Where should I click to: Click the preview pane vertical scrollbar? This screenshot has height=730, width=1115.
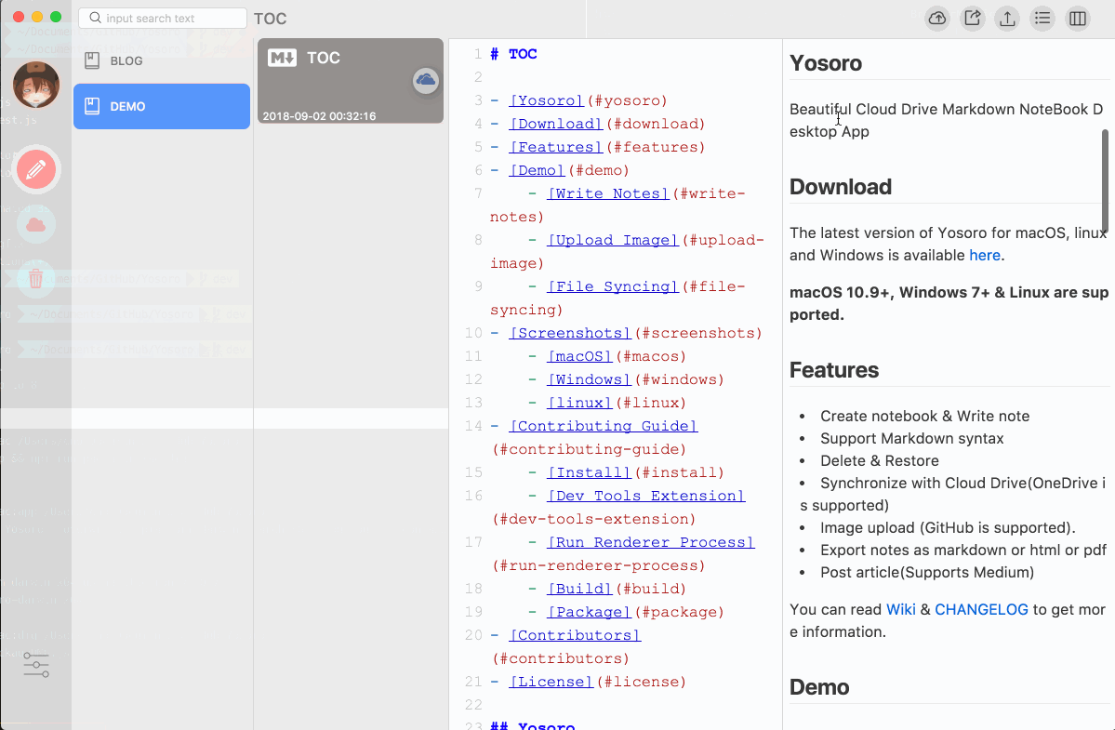pyautogui.click(x=1105, y=180)
